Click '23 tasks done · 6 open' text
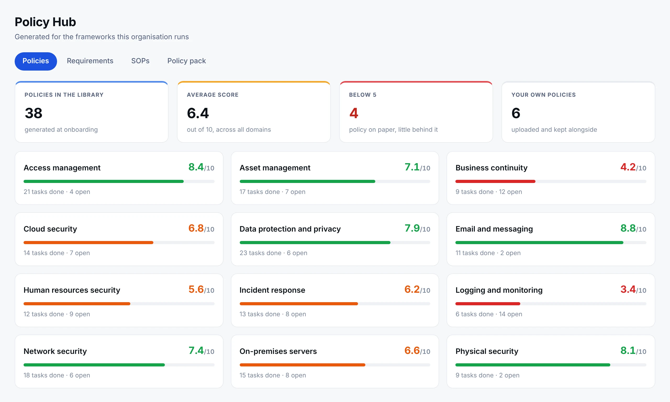The image size is (670, 402). (x=273, y=253)
